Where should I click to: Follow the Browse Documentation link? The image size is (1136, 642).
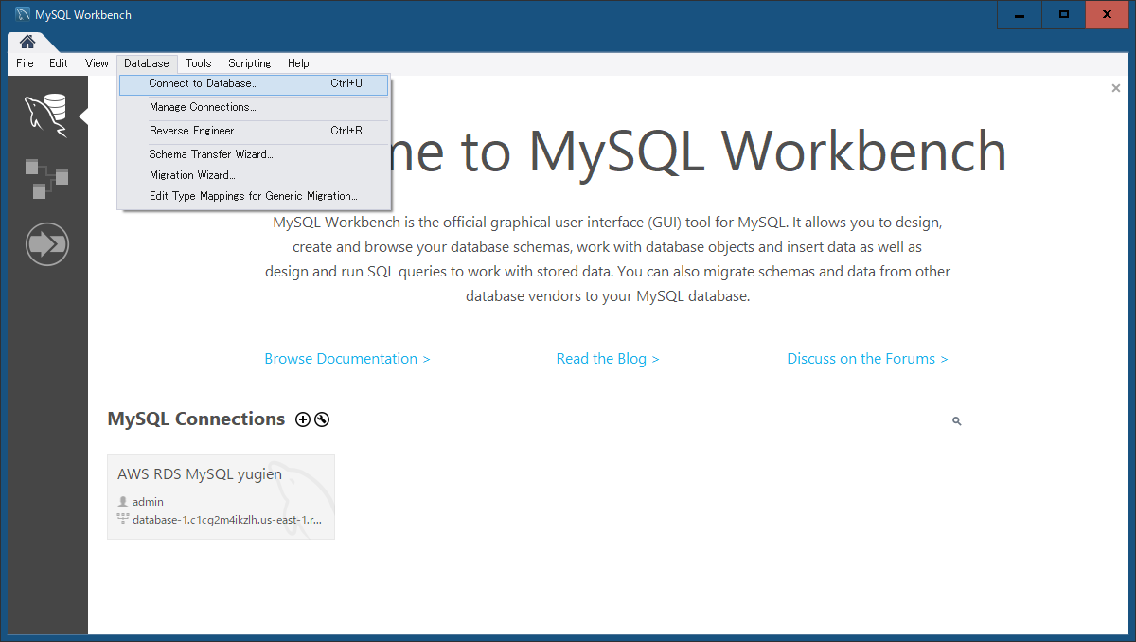click(x=347, y=359)
